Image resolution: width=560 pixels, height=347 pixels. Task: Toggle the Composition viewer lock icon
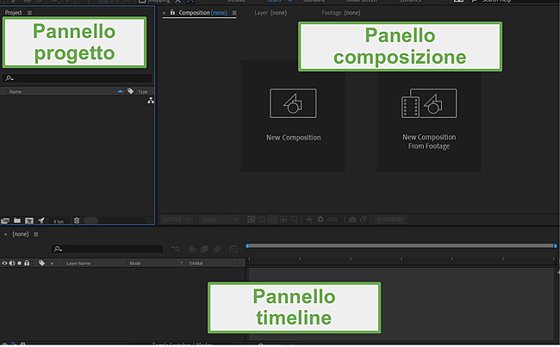(x=172, y=13)
